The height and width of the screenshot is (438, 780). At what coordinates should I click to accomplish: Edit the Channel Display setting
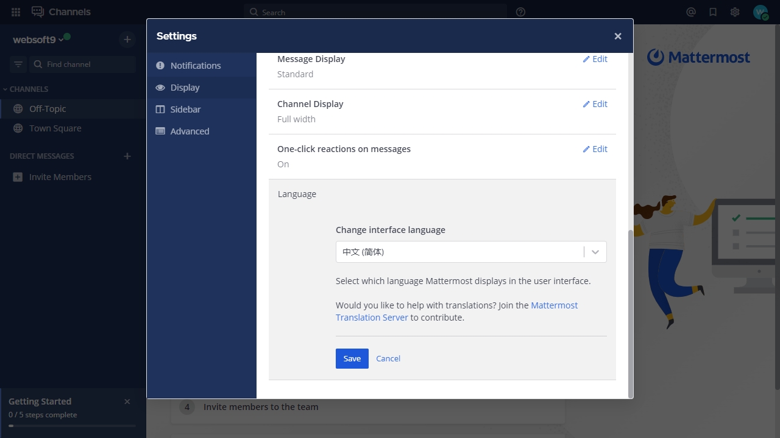coord(595,104)
